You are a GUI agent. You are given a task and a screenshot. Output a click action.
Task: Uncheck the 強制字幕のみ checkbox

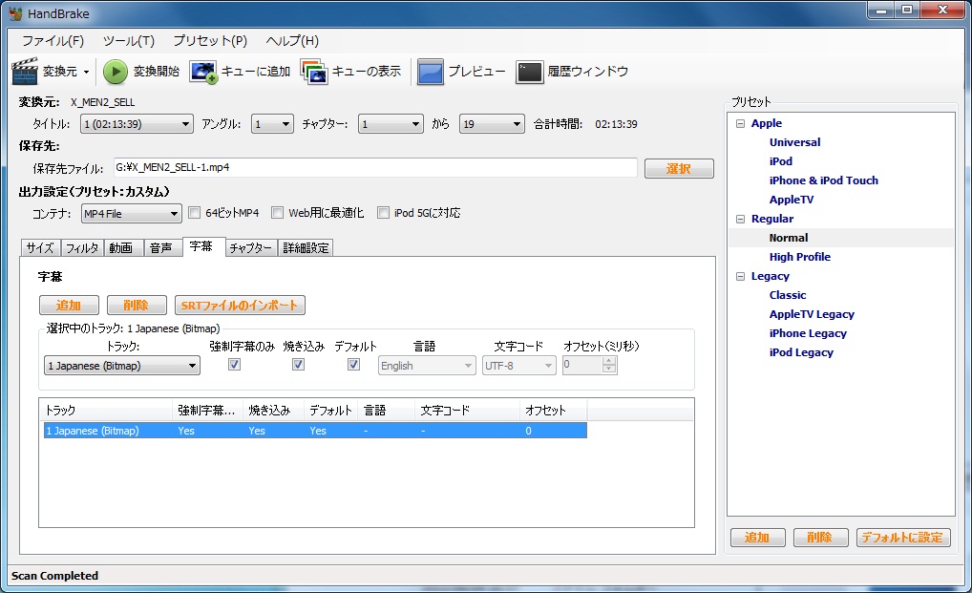234,365
